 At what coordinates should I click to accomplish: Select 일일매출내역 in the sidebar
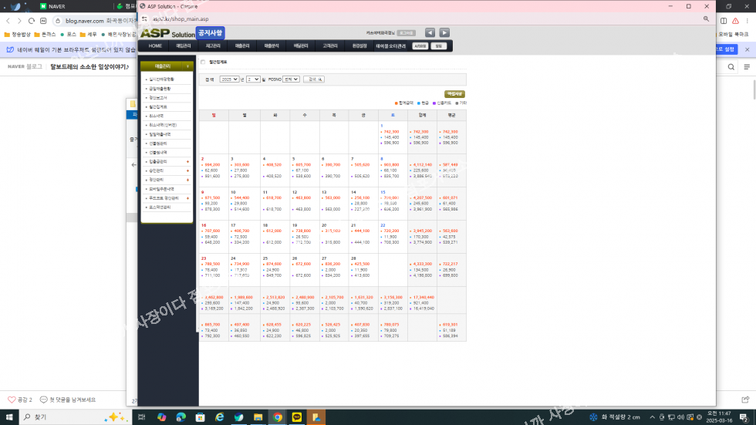tap(162, 133)
